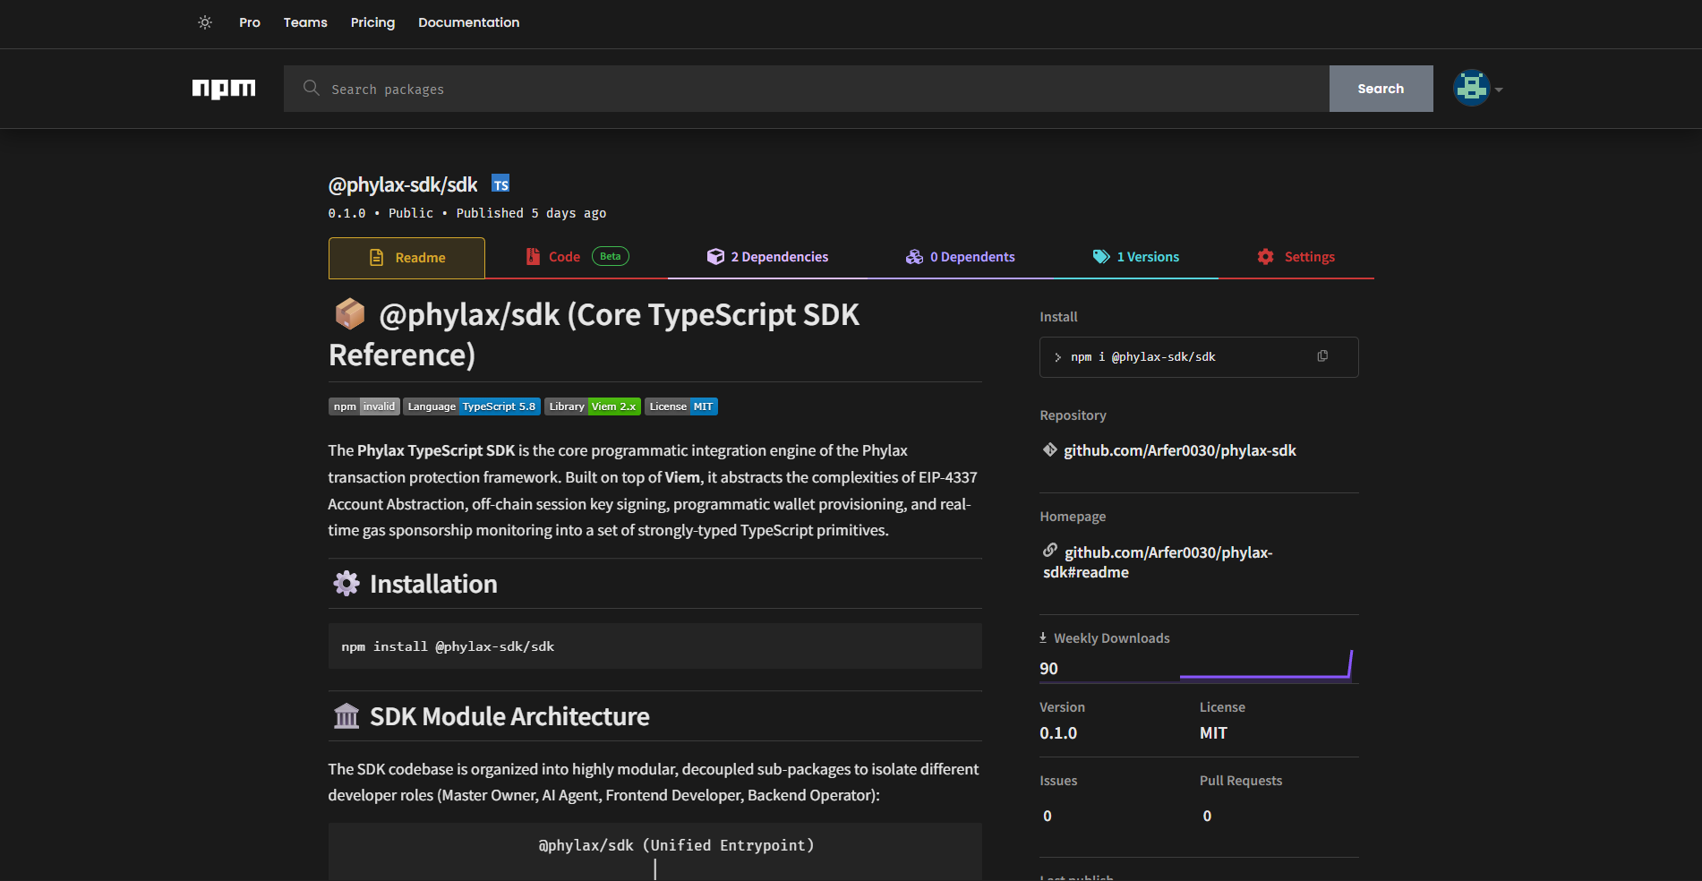Click the package box emoji in heading
The image size is (1702, 881).
[350, 314]
